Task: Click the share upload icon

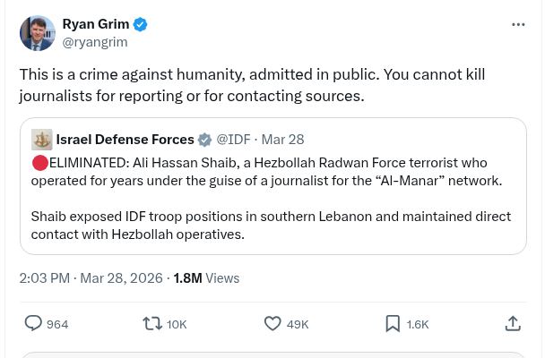Action: click(x=513, y=323)
